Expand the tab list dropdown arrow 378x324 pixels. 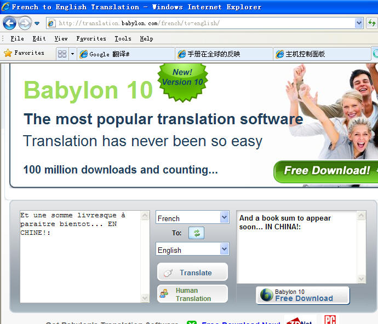coord(72,54)
